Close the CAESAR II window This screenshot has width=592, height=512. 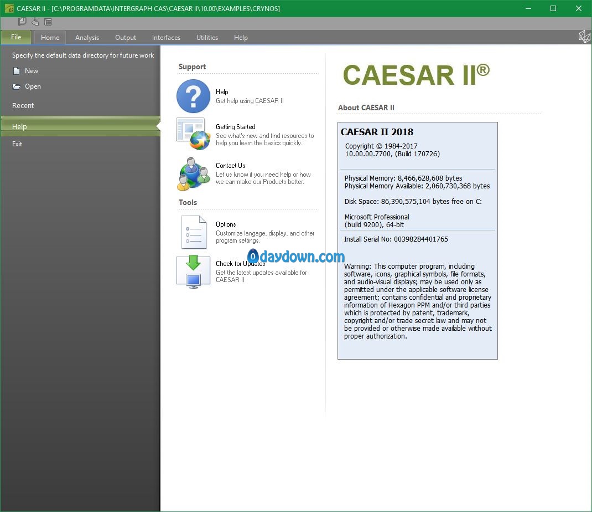[x=578, y=8]
